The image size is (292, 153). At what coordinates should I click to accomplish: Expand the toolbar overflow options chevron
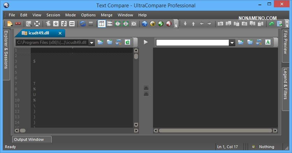pos(176,25)
